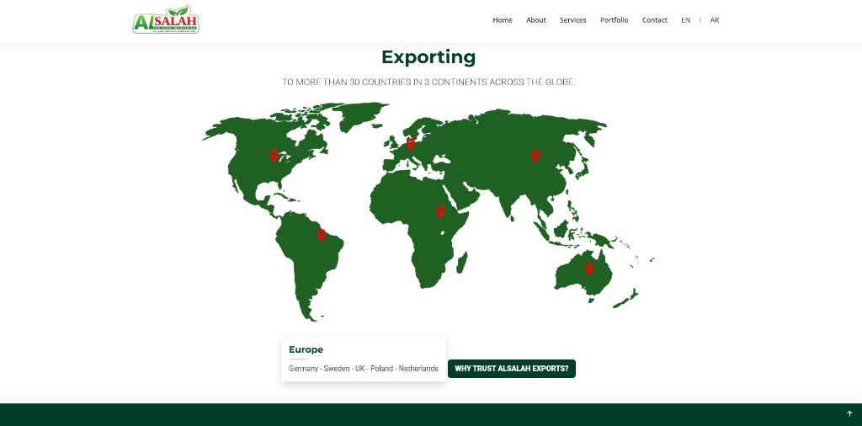Click the Europe card heading

point(306,349)
